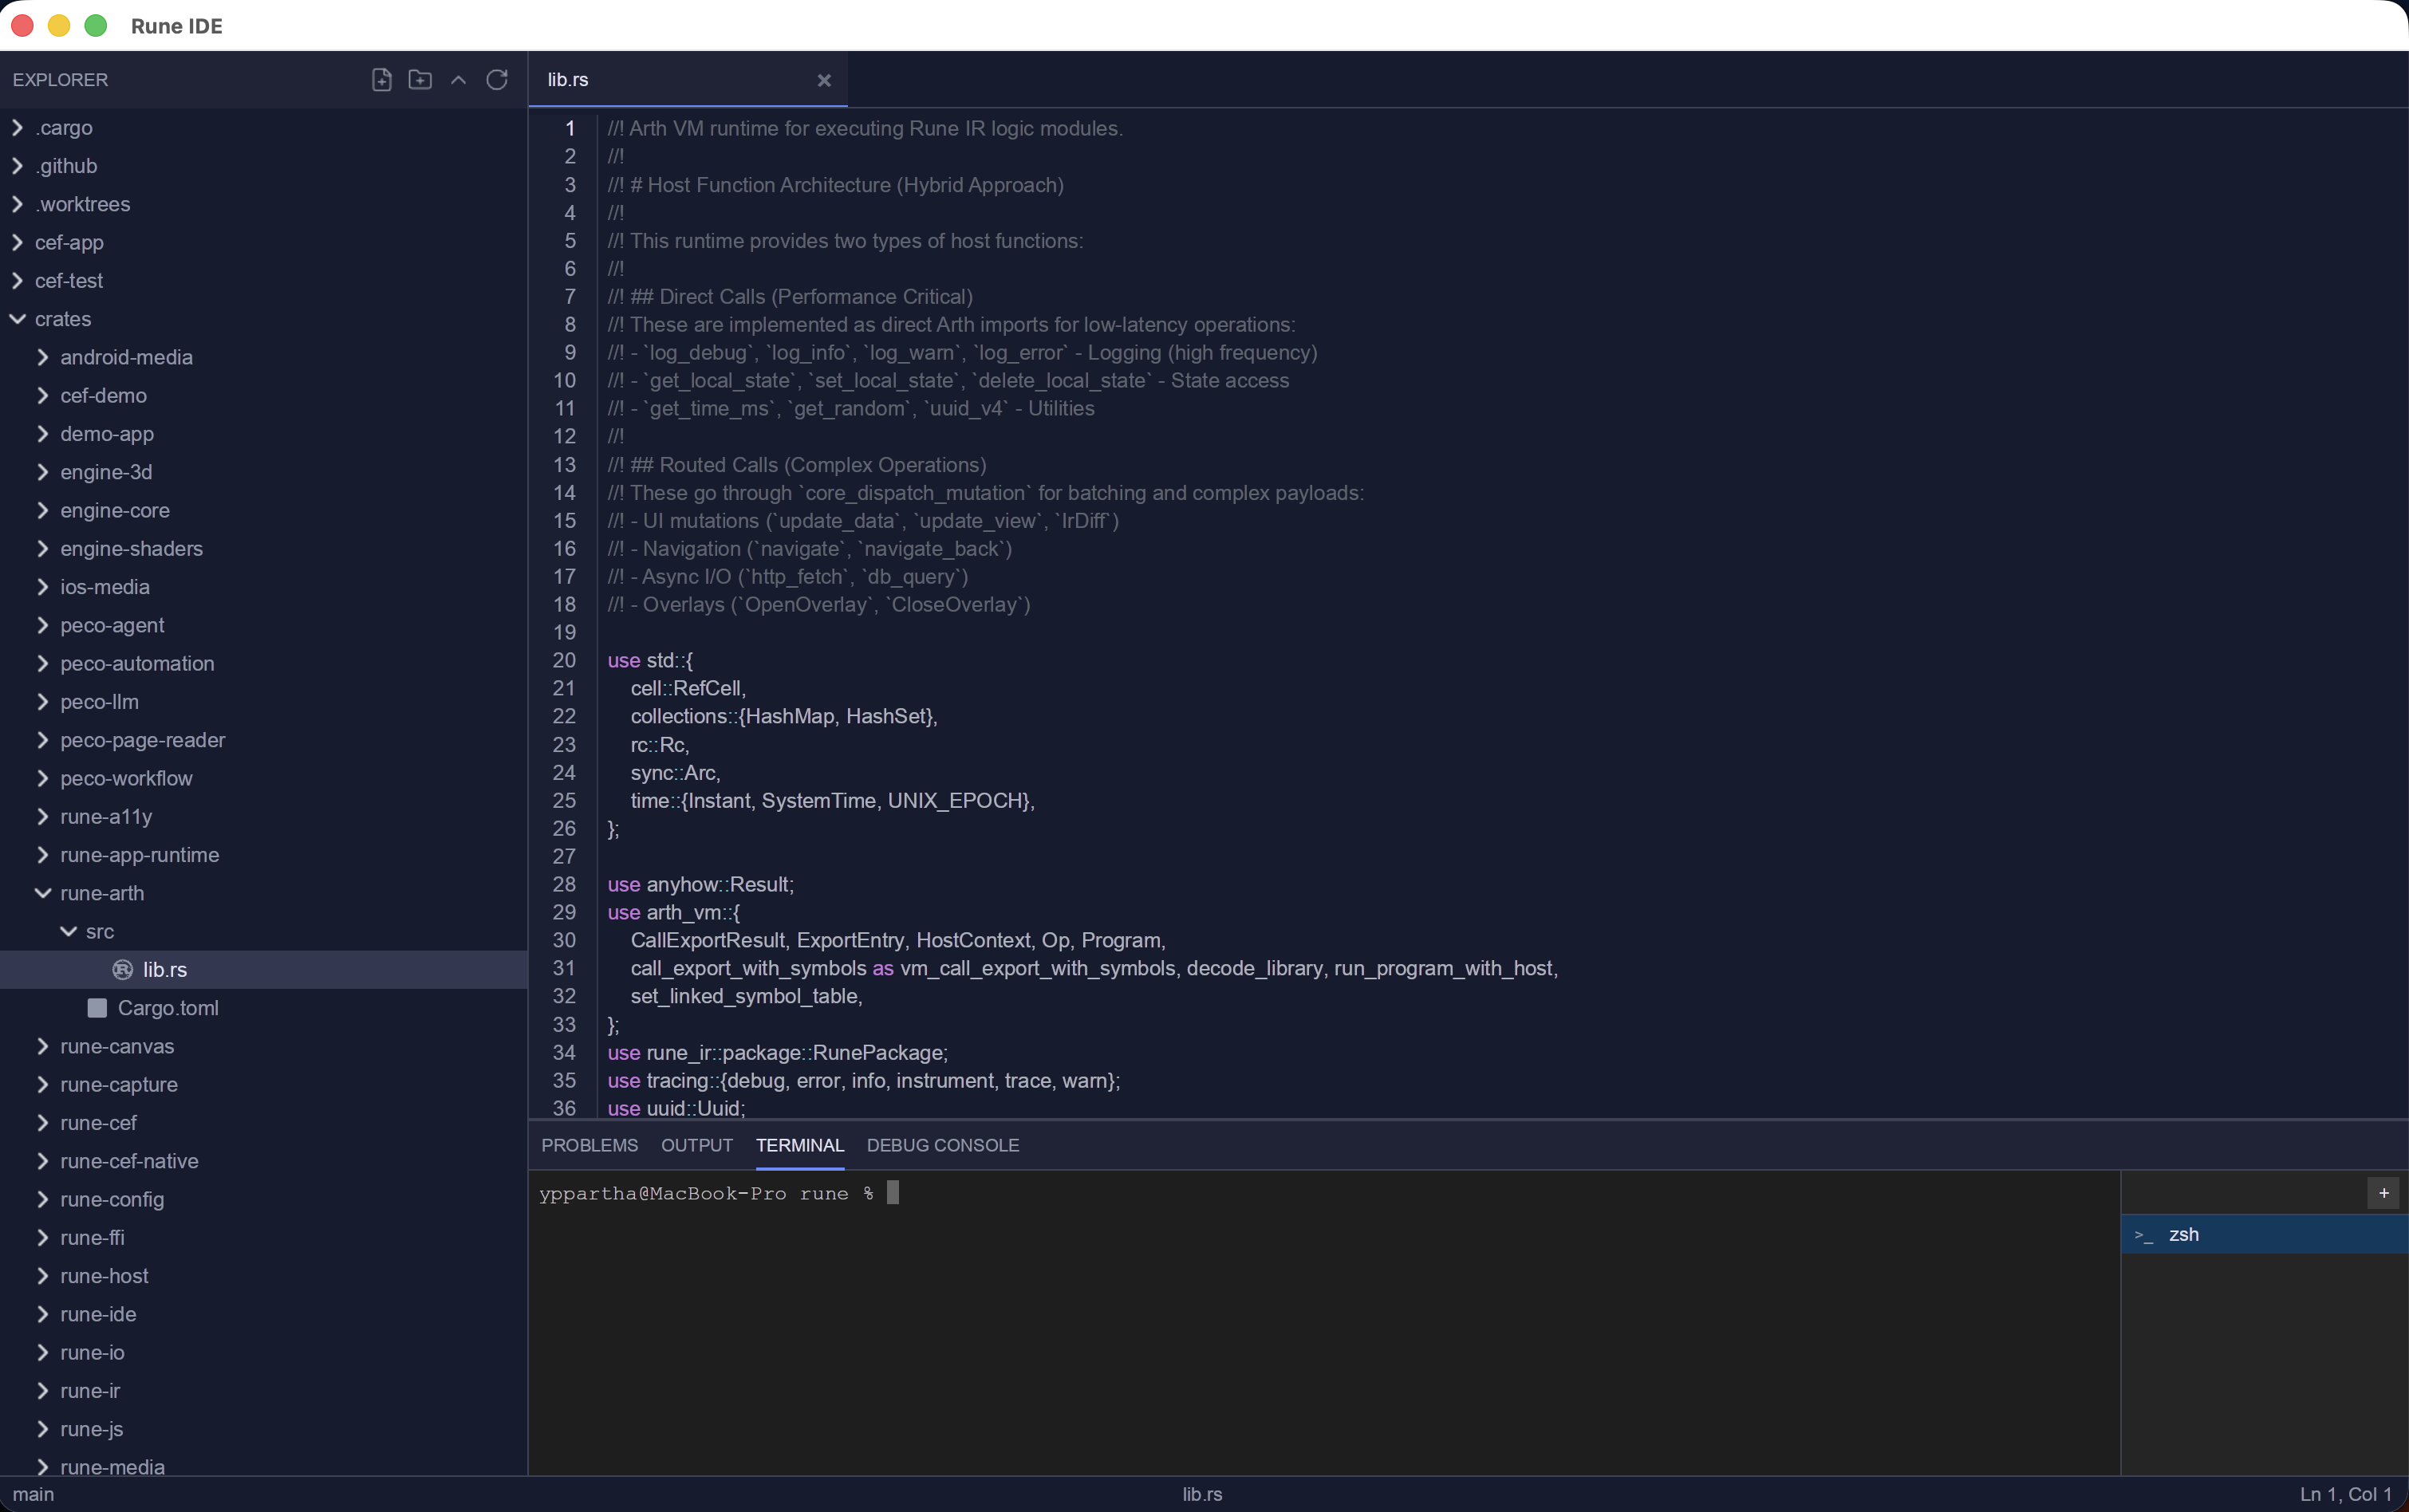Switch to the PROBLEMS tab
The height and width of the screenshot is (1512, 2409).
click(x=589, y=1145)
